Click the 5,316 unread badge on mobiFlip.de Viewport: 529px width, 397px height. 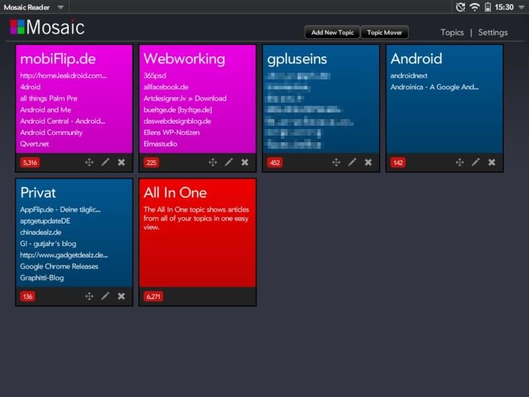pyautogui.click(x=30, y=163)
